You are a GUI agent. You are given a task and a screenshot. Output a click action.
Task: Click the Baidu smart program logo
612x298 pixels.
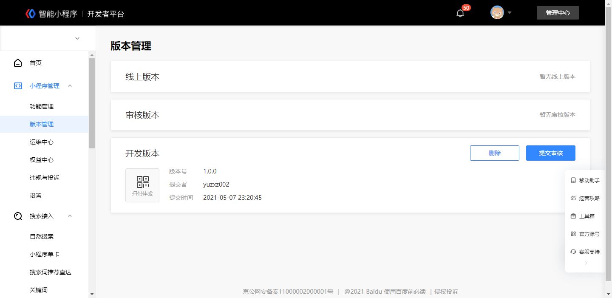31,14
